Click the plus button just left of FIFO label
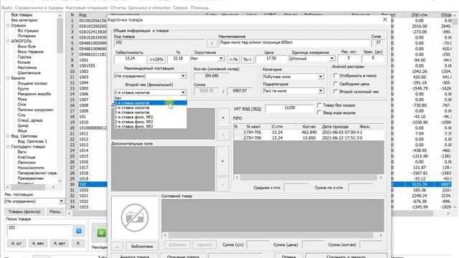Viewport: 459px width, 258px height. tap(223, 118)
